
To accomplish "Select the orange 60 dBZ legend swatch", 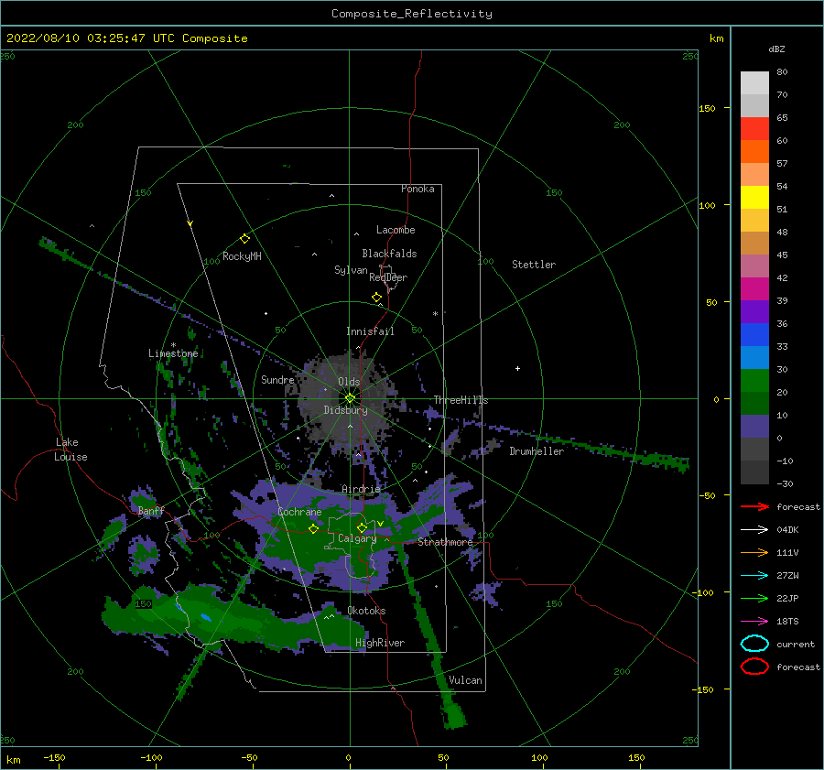I will (x=754, y=151).
